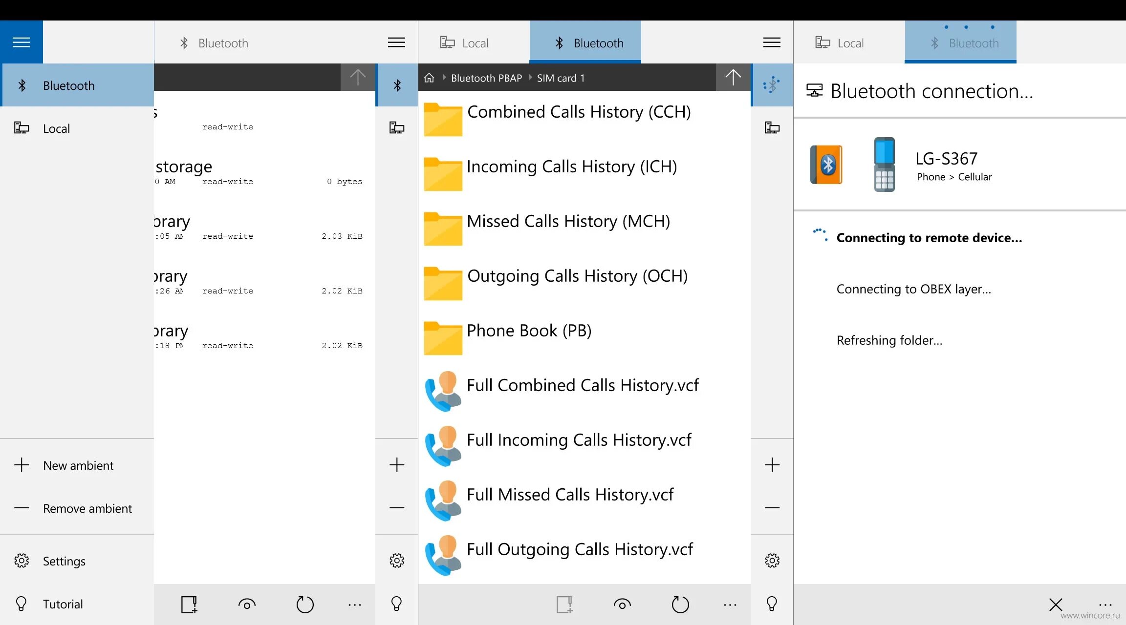Select Bluetooth PBAP in breadcrumb path

(486, 78)
